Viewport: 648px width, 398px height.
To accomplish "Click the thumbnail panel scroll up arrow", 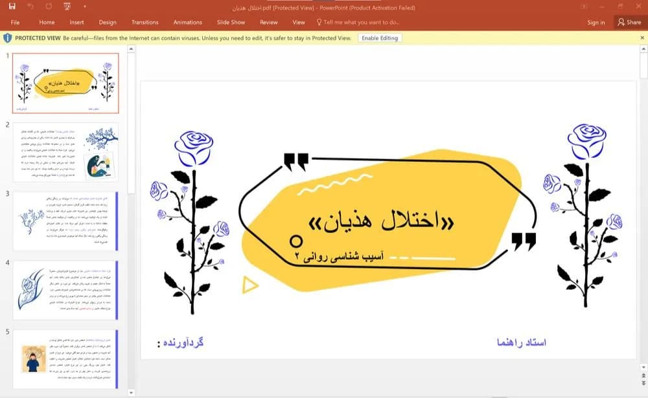I will 131,49.
